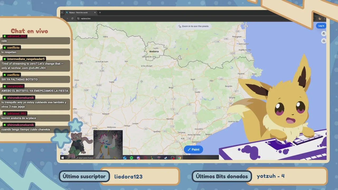Viewport: 338px width, 190px height.
Task: Open the map search icon below Log in
Action: [324, 34]
